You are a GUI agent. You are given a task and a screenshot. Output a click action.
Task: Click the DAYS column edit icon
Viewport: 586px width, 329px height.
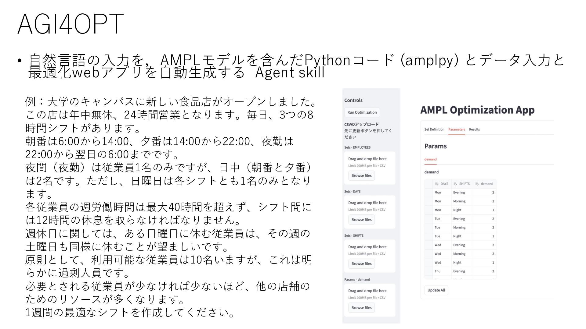pos(437,184)
